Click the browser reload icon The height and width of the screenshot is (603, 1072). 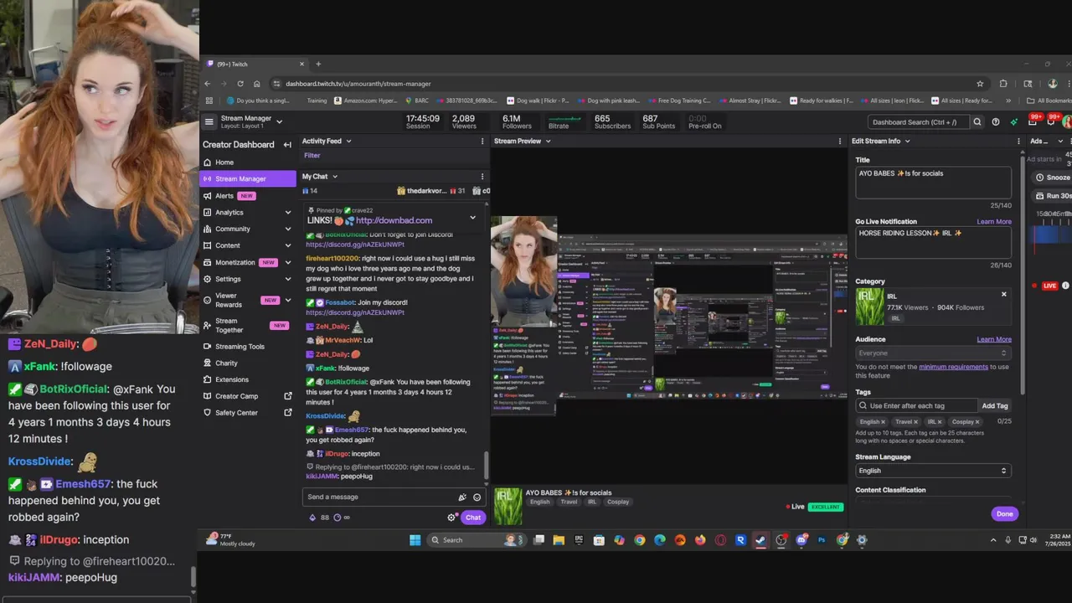[240, 84]
